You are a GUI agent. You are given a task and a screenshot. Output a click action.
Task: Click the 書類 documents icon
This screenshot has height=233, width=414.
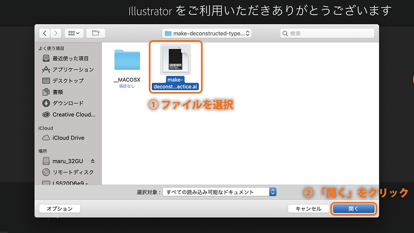(x=46, y=92)
